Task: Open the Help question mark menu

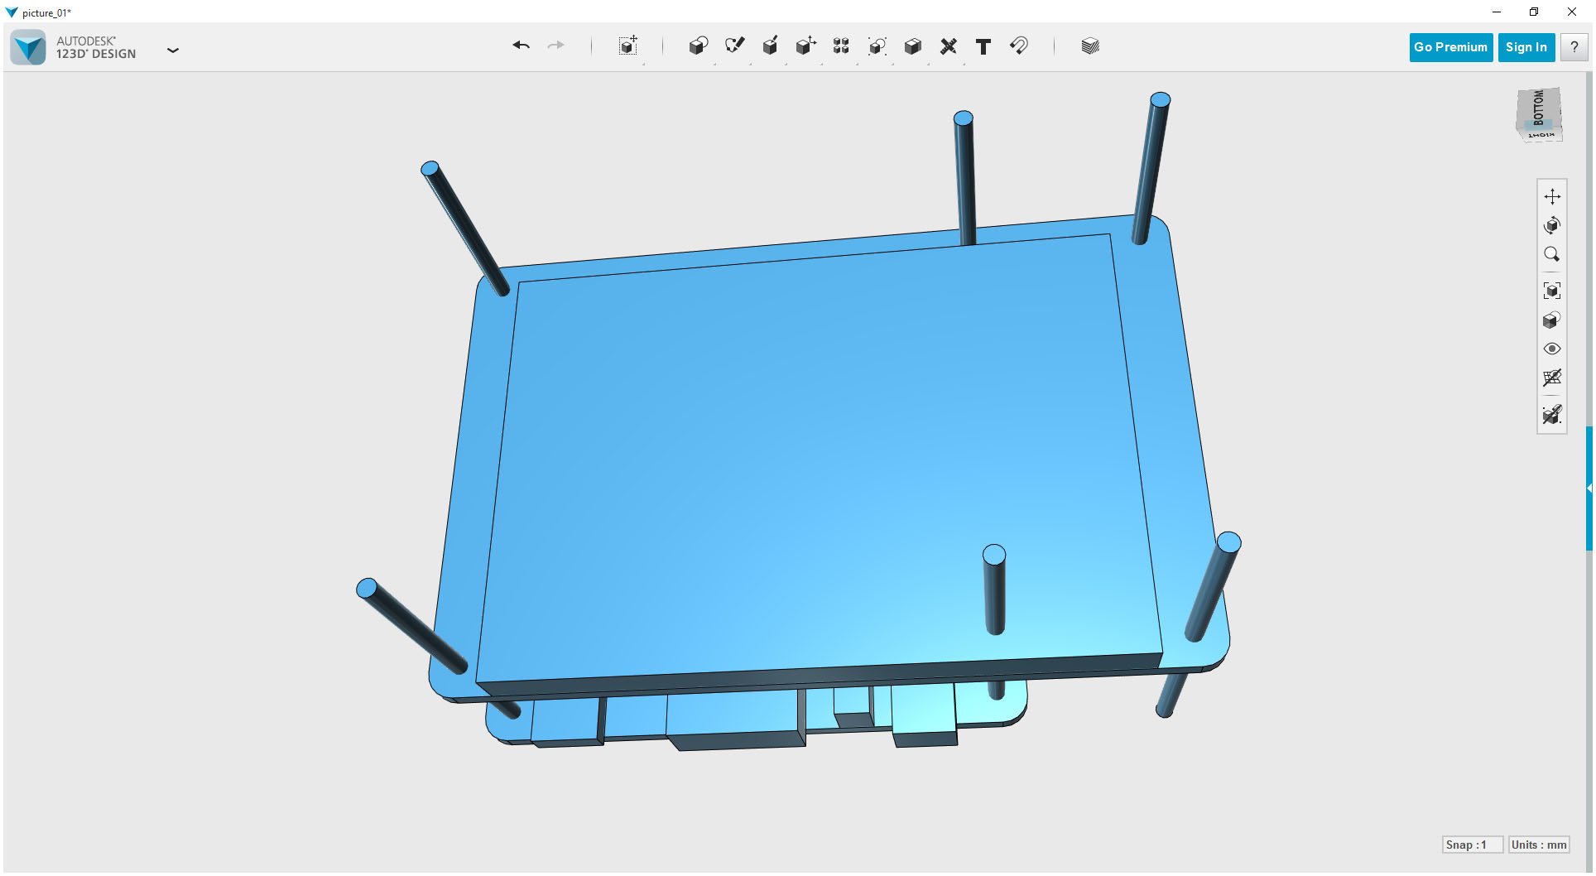Action: (1574, 47)
